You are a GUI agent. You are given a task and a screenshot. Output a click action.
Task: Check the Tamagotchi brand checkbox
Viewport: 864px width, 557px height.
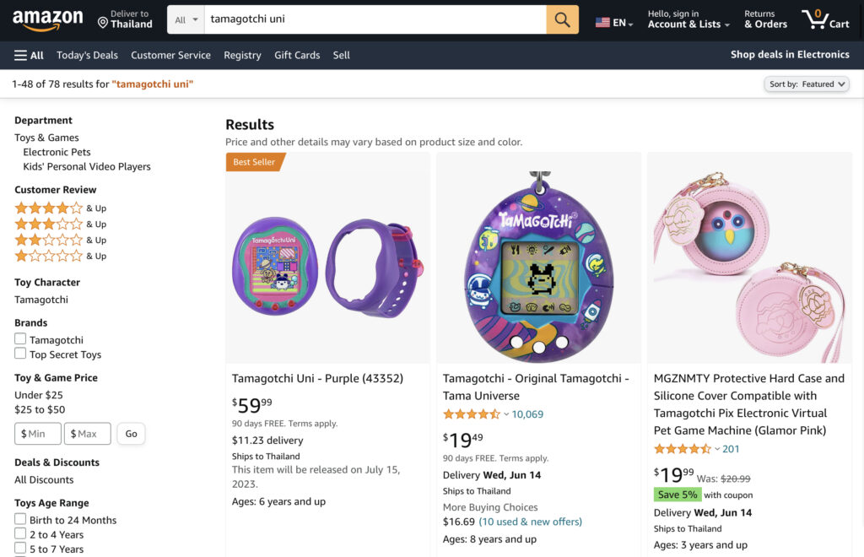(20, 339)
